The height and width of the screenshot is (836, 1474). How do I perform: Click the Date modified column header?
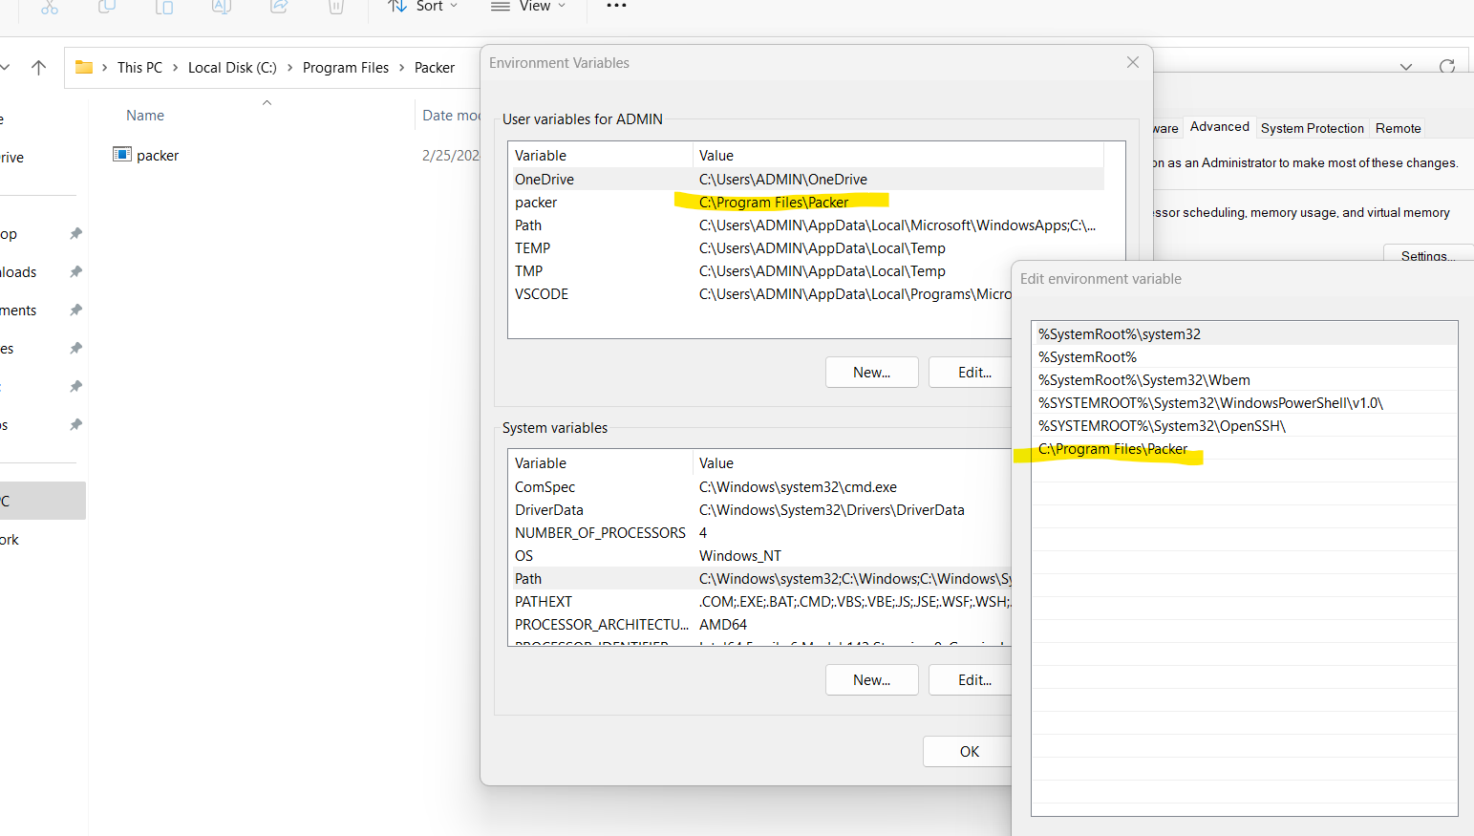(451, 116)
